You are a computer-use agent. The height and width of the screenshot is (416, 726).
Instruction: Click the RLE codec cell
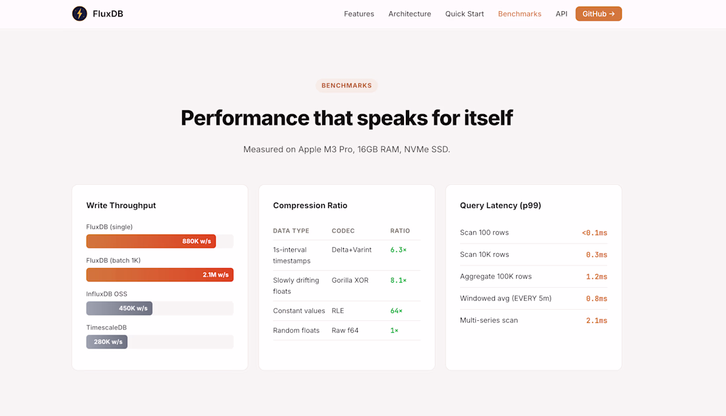pyautogui.click(x=337, y=311)
